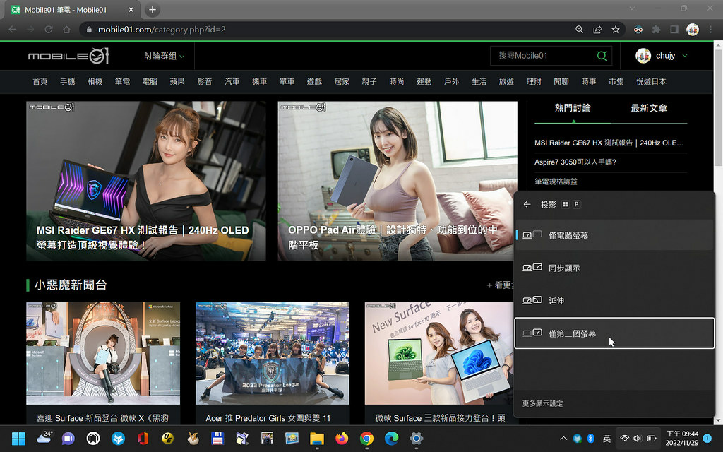
Task: Open the 蘋果 category in the nav bar
Action: [177, 82]
